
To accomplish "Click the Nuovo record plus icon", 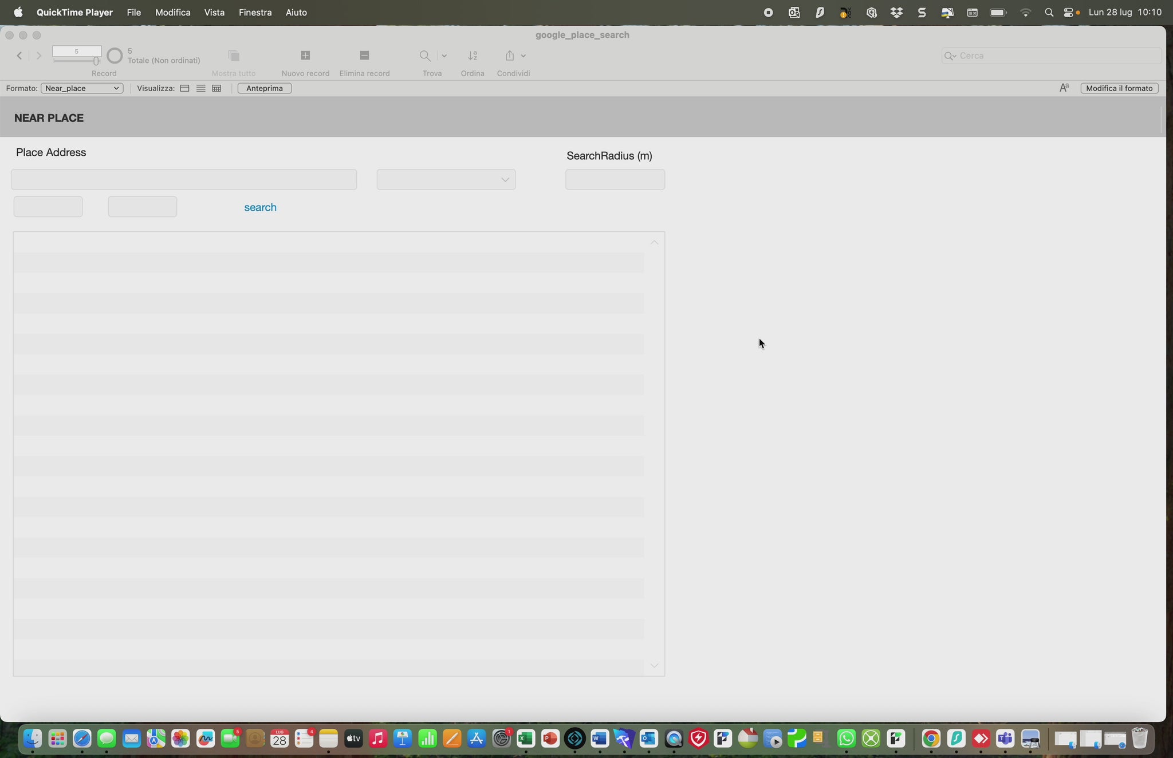I will pos(305,56).
